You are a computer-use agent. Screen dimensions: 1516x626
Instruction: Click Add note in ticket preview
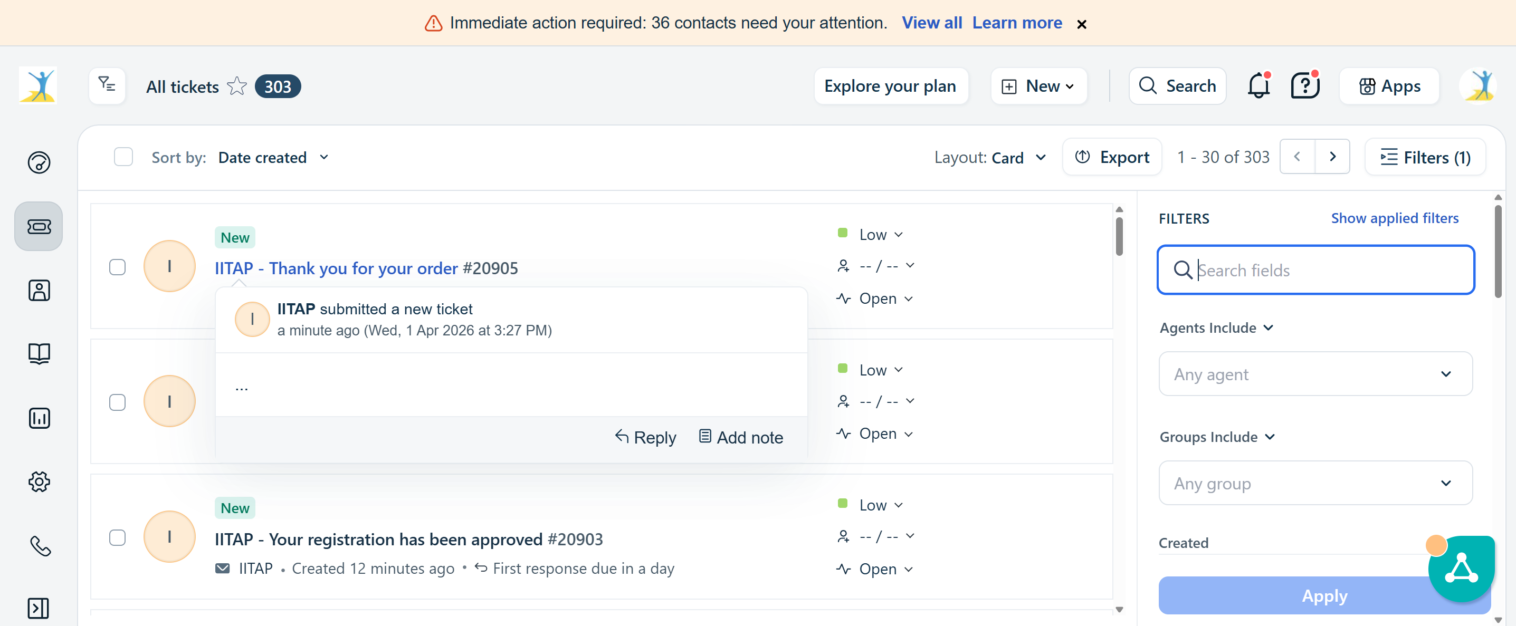coord(741,437)
